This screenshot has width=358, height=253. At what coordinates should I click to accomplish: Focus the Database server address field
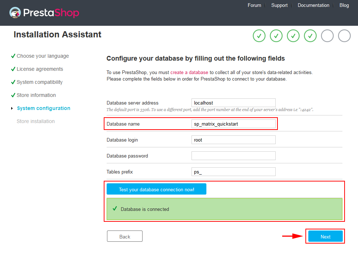coord(233,103)
